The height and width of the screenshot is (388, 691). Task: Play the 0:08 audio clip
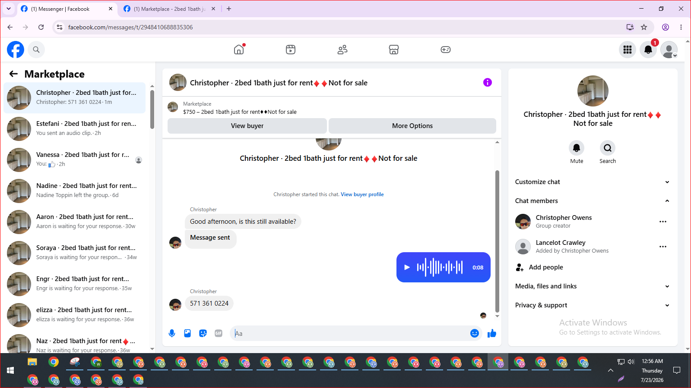(x=407, y=267)
